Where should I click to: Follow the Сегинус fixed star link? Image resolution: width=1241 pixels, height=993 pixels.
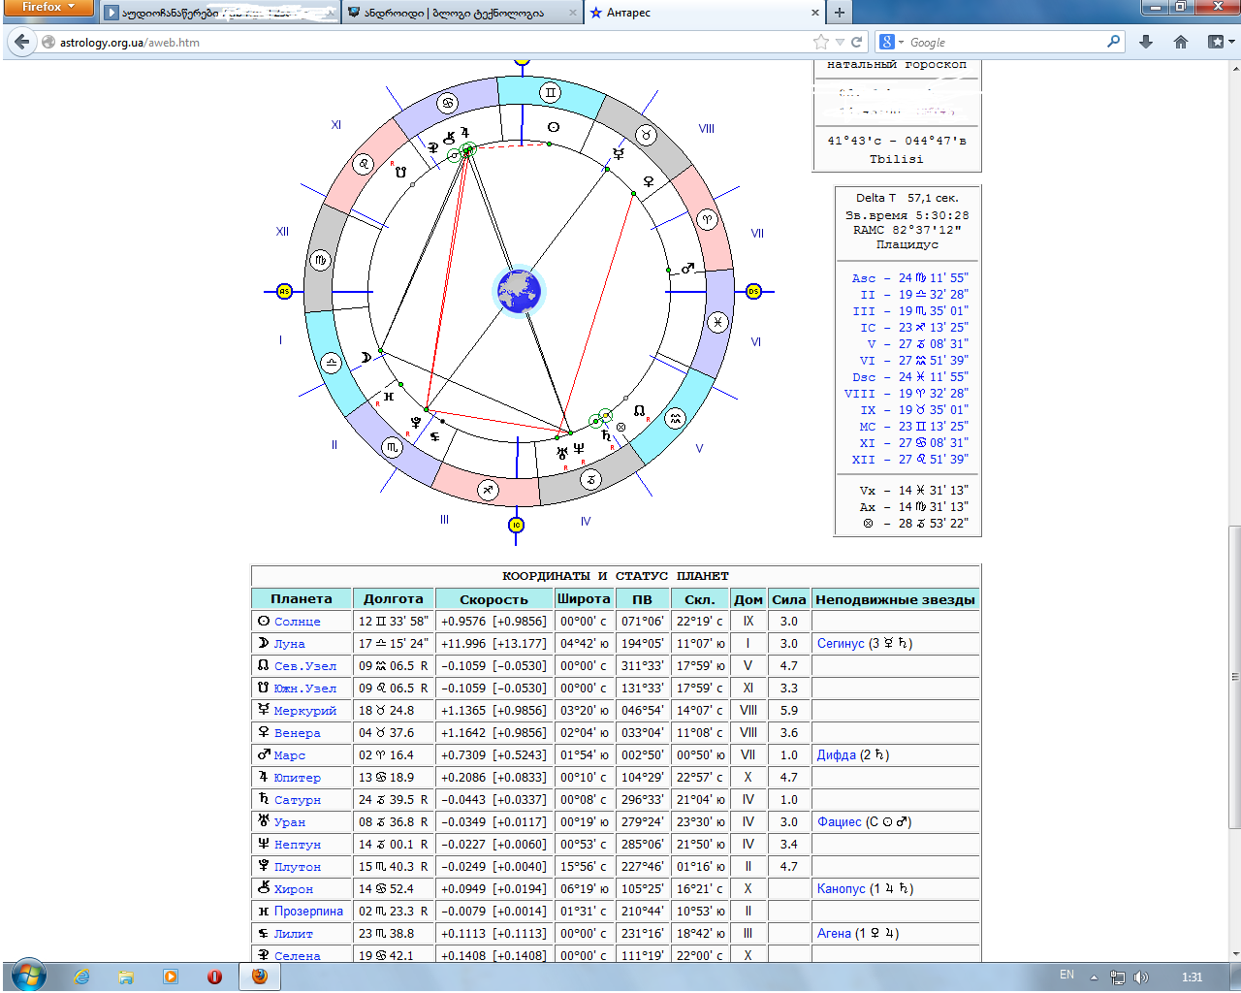tap(841, 644)
